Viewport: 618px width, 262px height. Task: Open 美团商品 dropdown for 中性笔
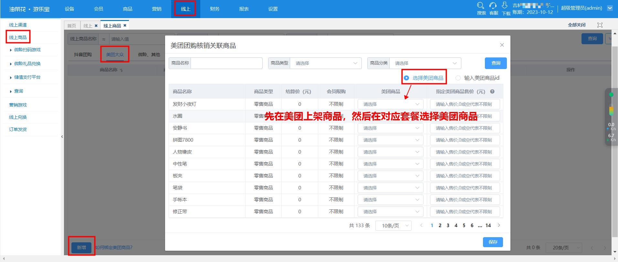click(390, 164)
